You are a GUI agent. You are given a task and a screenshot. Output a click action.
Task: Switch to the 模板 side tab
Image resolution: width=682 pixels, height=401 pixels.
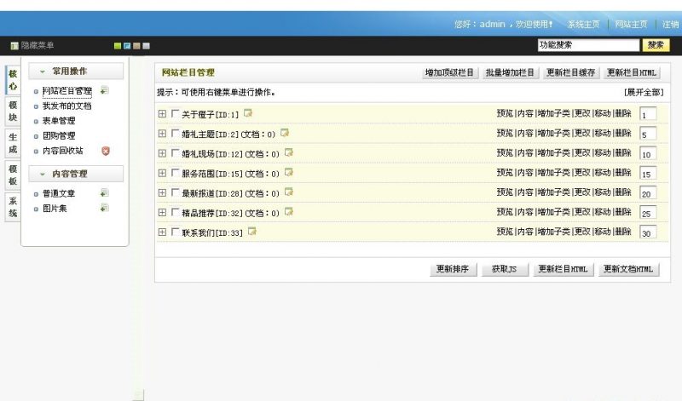(13, 175)
